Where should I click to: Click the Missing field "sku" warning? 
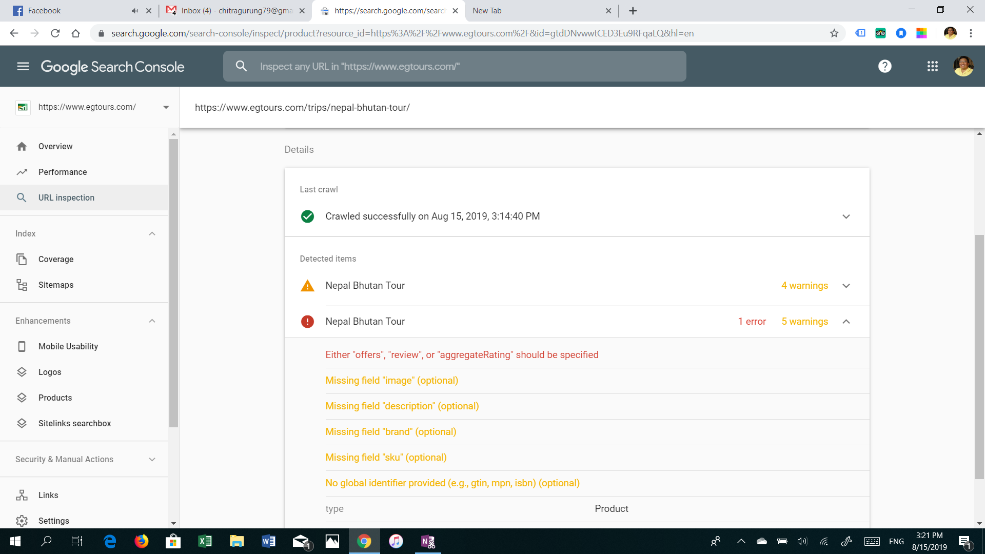click(386, 458)
